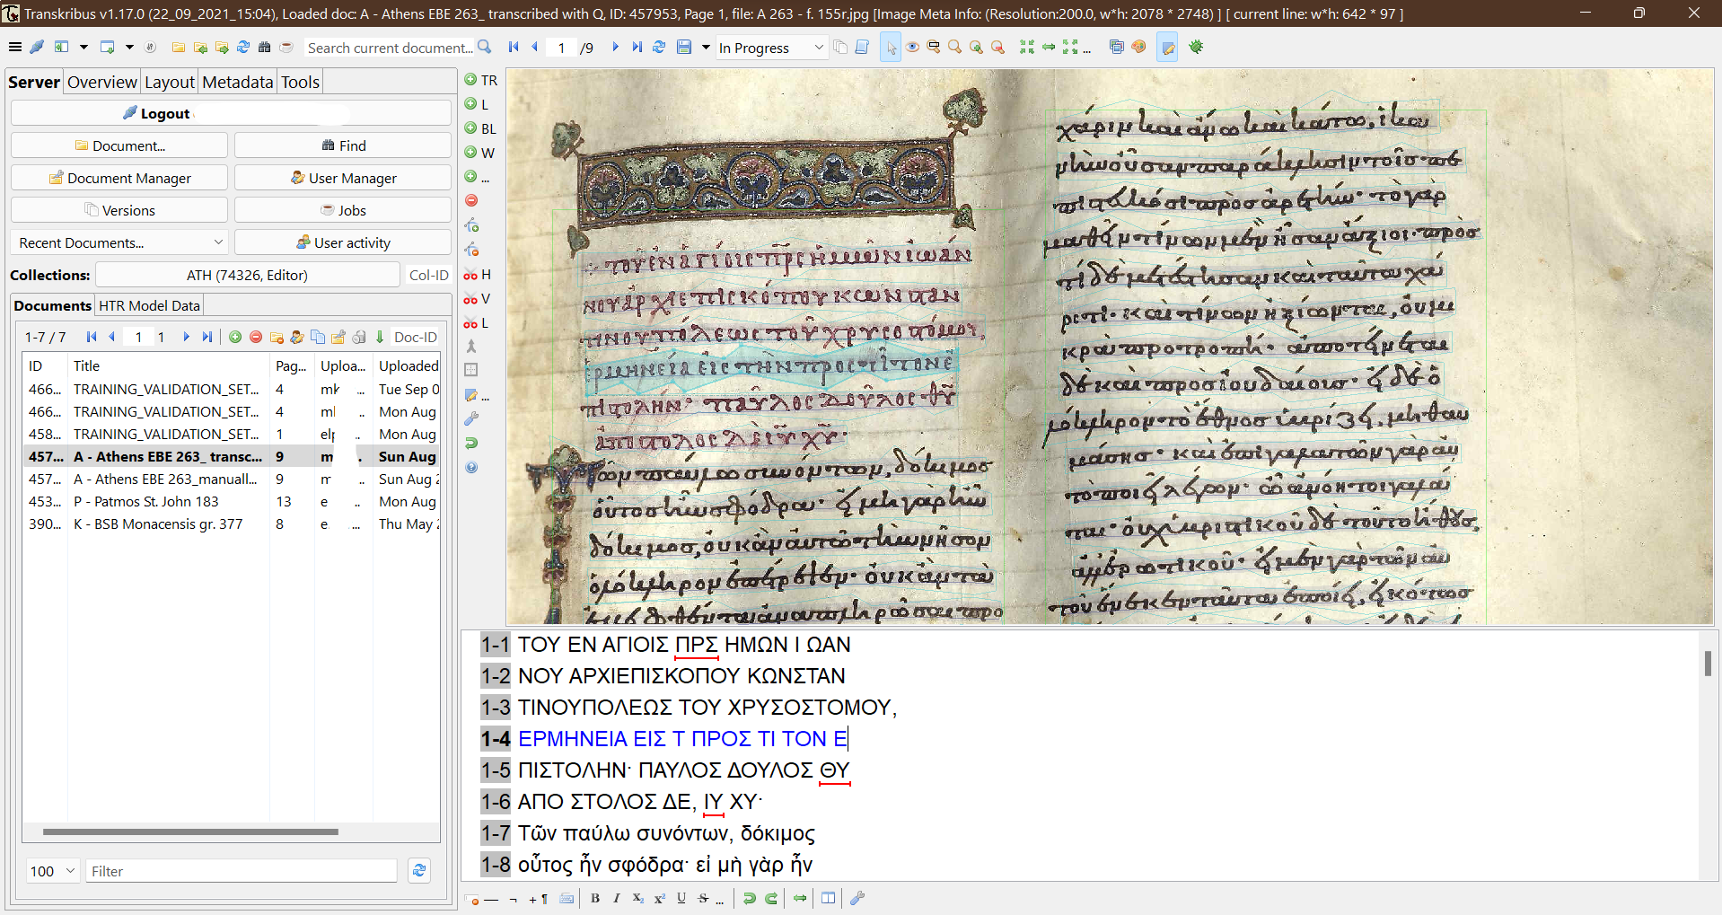Toggle underline in transcription toolbar

click(681, 898)
